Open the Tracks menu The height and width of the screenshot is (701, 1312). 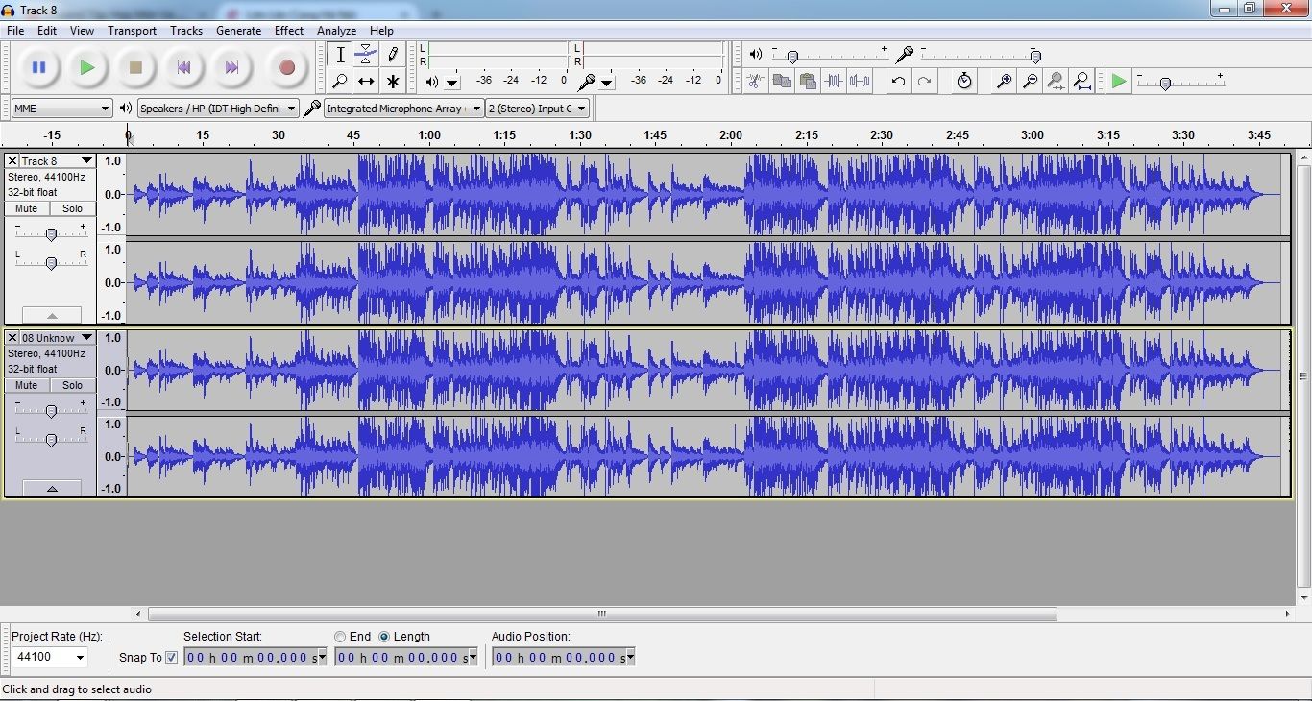[x=186, y=31]
